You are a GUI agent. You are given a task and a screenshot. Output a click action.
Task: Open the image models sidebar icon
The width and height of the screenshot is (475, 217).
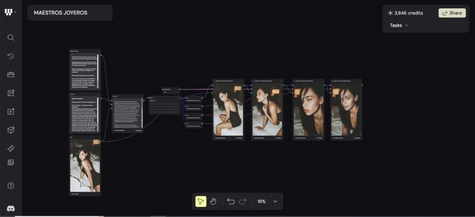coord(11,93)
